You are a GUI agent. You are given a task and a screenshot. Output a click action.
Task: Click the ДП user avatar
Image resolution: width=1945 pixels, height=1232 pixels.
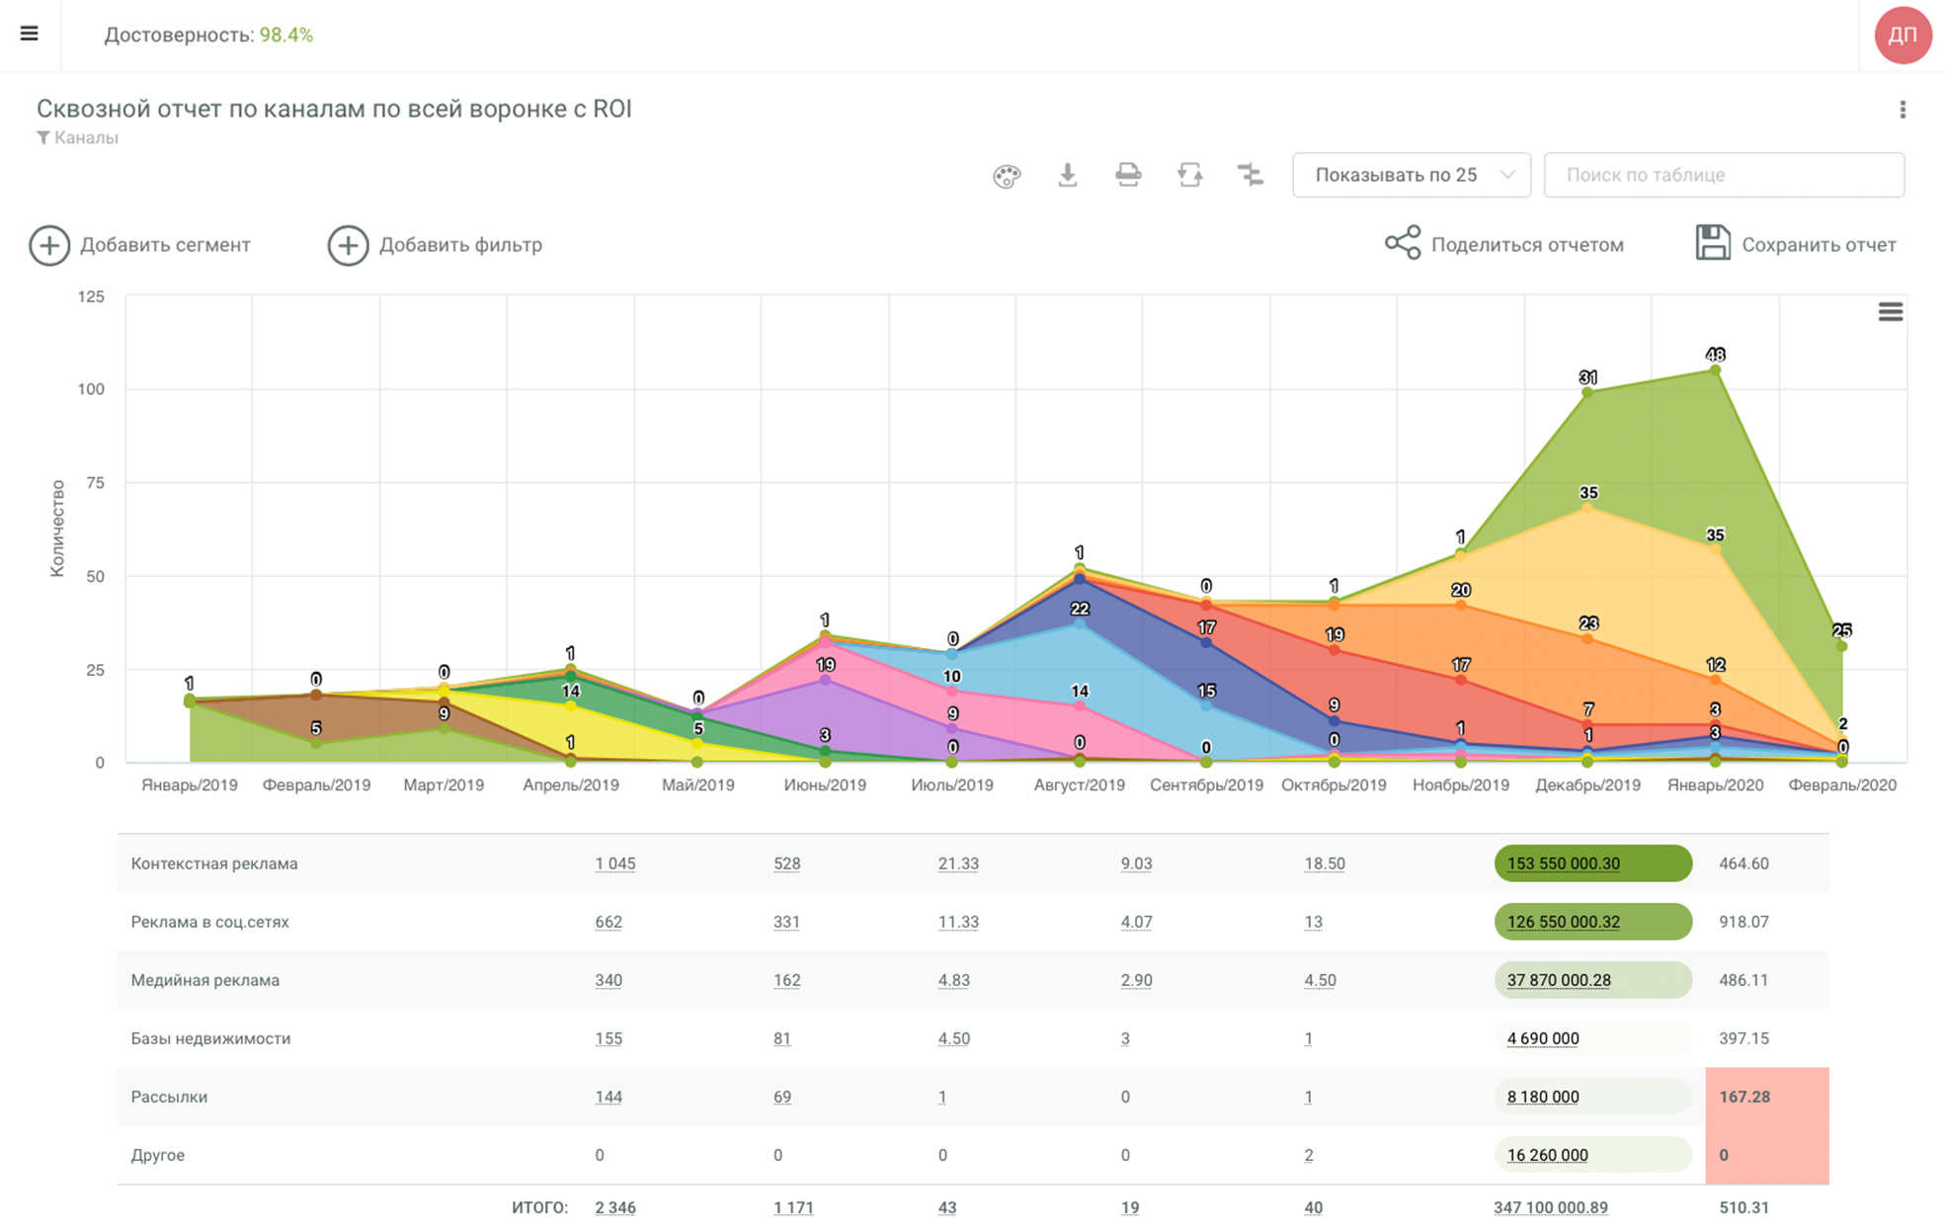[1902, 36]
